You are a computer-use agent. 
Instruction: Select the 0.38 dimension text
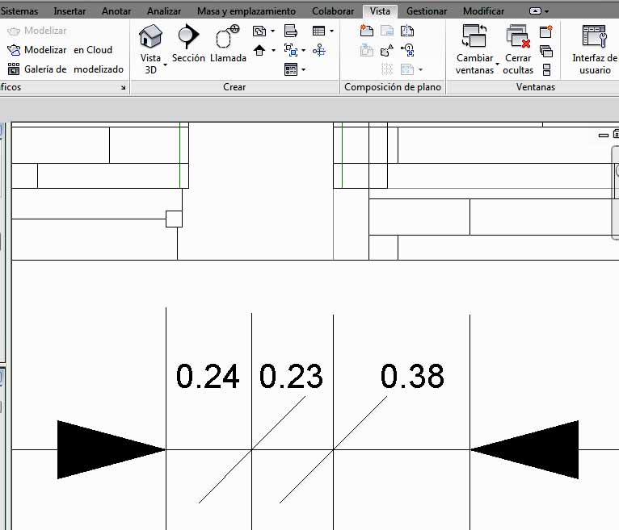click(412, 377)
